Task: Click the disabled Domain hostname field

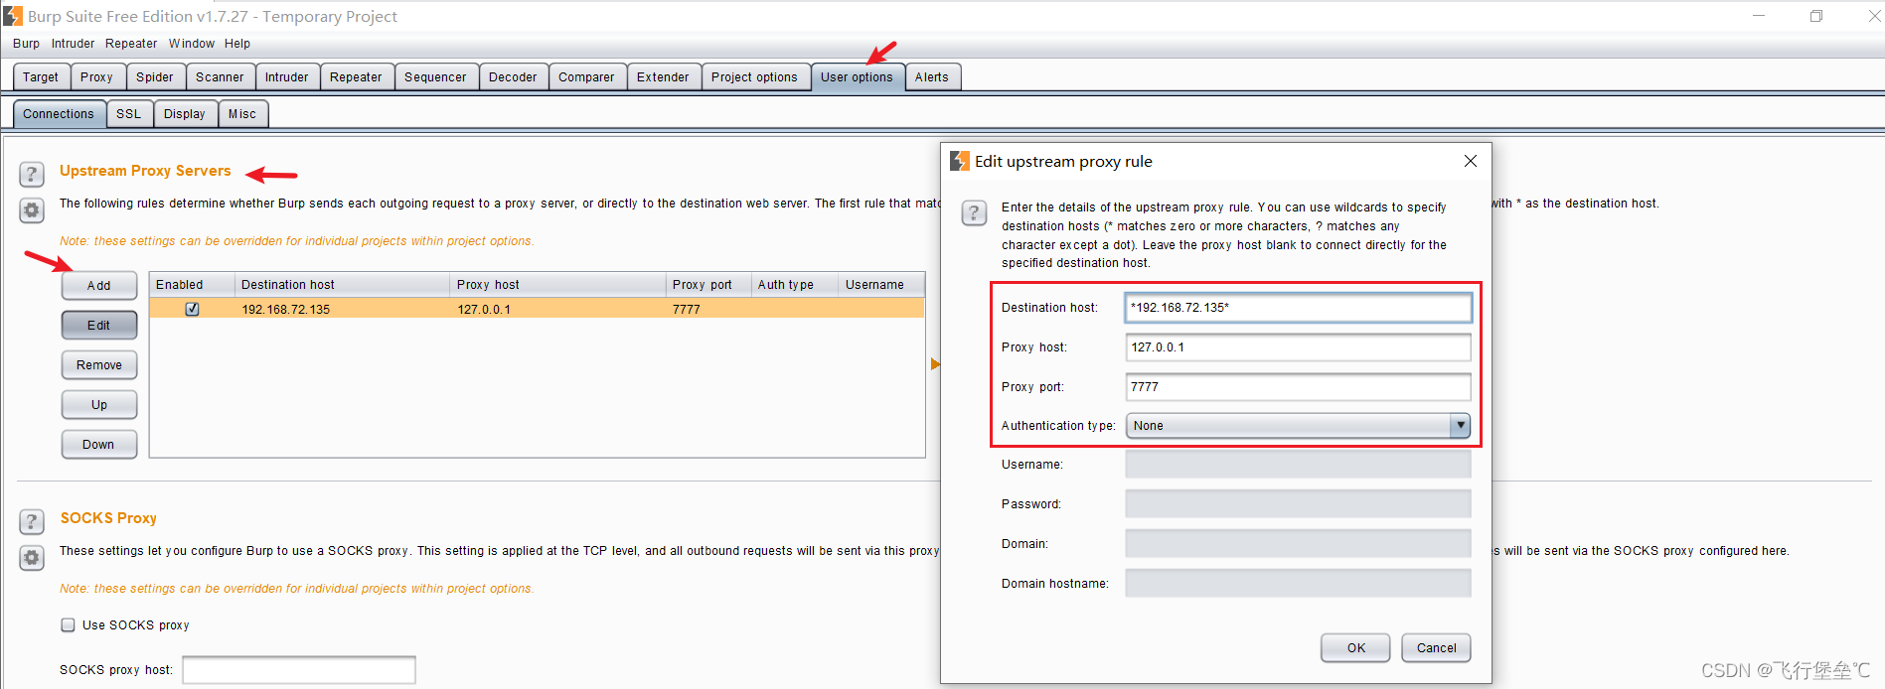Action: (1298, 584)
